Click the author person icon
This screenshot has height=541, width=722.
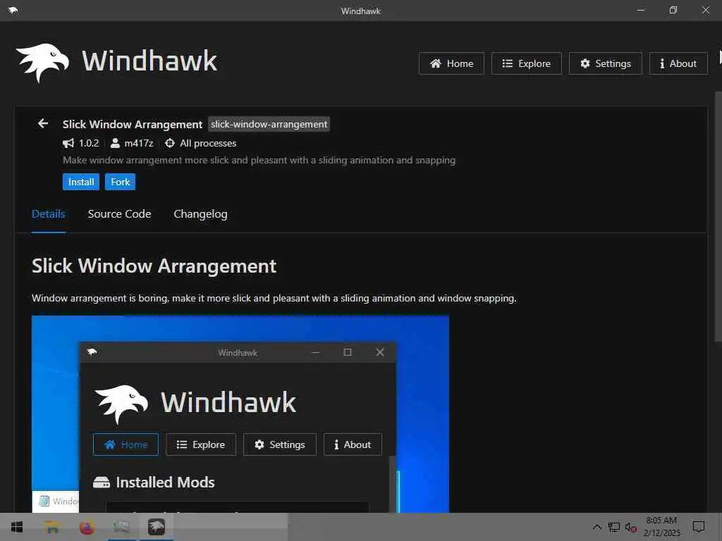click(115, 143)
